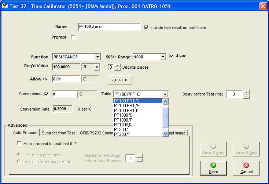Toggle Include test result on certificate
This screenshot has width=269, height=184.
click(x=147, y=28)
